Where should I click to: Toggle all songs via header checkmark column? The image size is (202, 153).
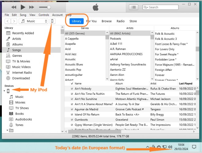72,83
